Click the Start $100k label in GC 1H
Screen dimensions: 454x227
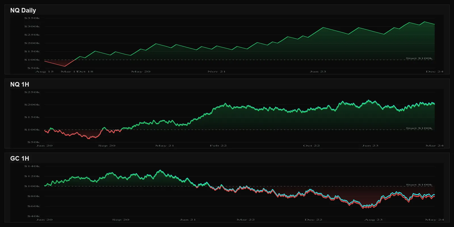coord(419,184)
